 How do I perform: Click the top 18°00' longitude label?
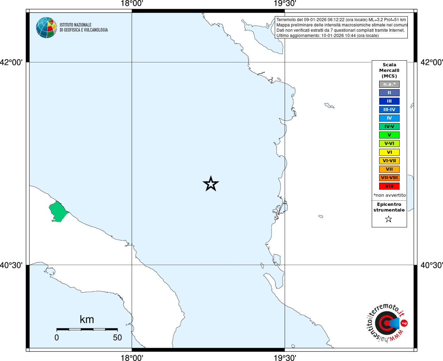click(x=132, y=4)
